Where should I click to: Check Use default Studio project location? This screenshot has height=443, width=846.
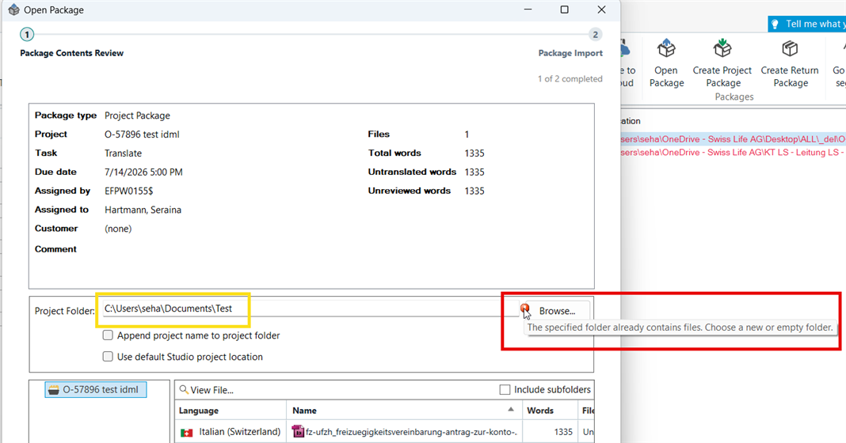coord(108,357)
